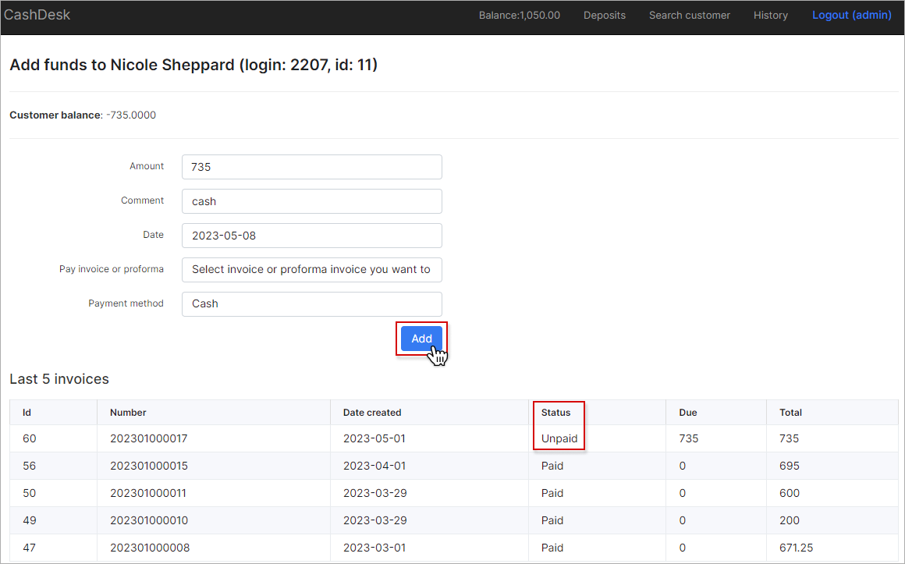Viewport: 905px width, 564px height.
Task: Go to Search customer page
Action: point(689,15)
